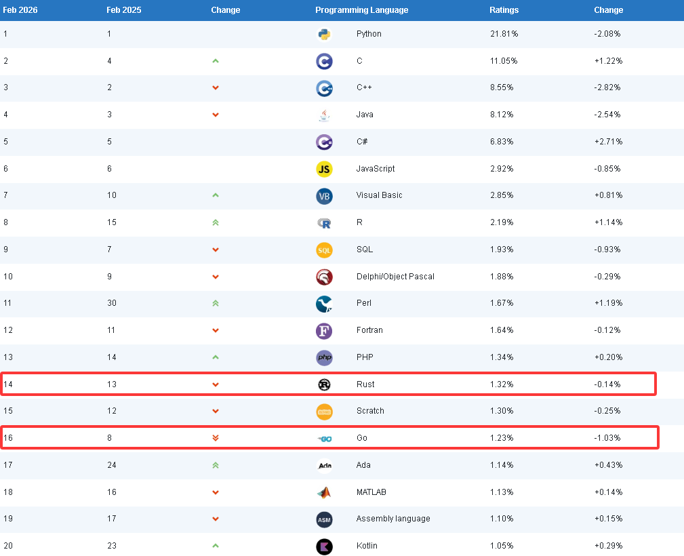Click the Programming Language column header
Viewport: 684px width, 556px height.
(x=361, y=10)
